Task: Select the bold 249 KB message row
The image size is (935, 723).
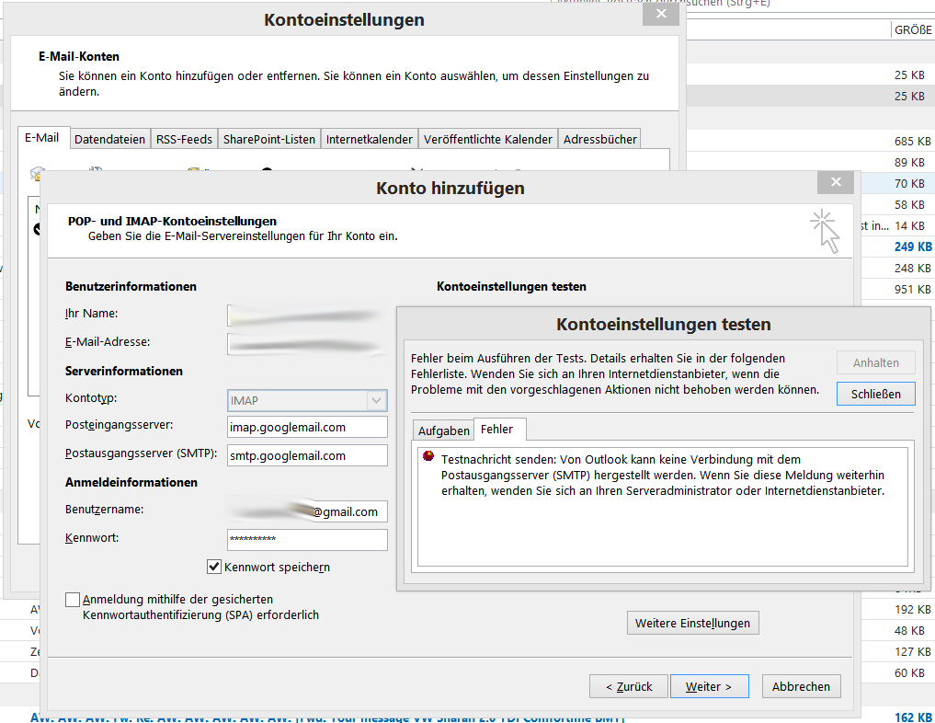Action: (x=897, y=247)
